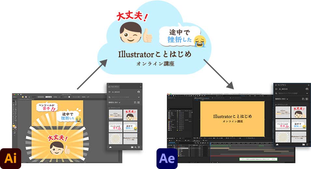Screen dimensions: 311x169
Task: Add content with plus icon in Illustrator library
Action: point(135,147)
